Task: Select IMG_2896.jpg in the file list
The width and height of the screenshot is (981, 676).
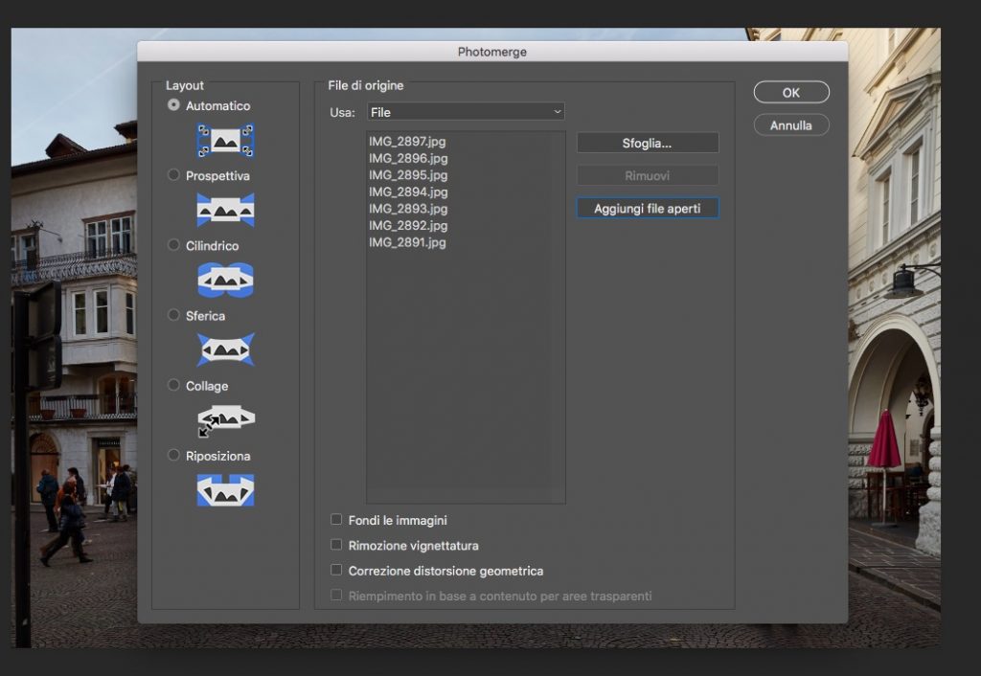Action: [408, 158]
